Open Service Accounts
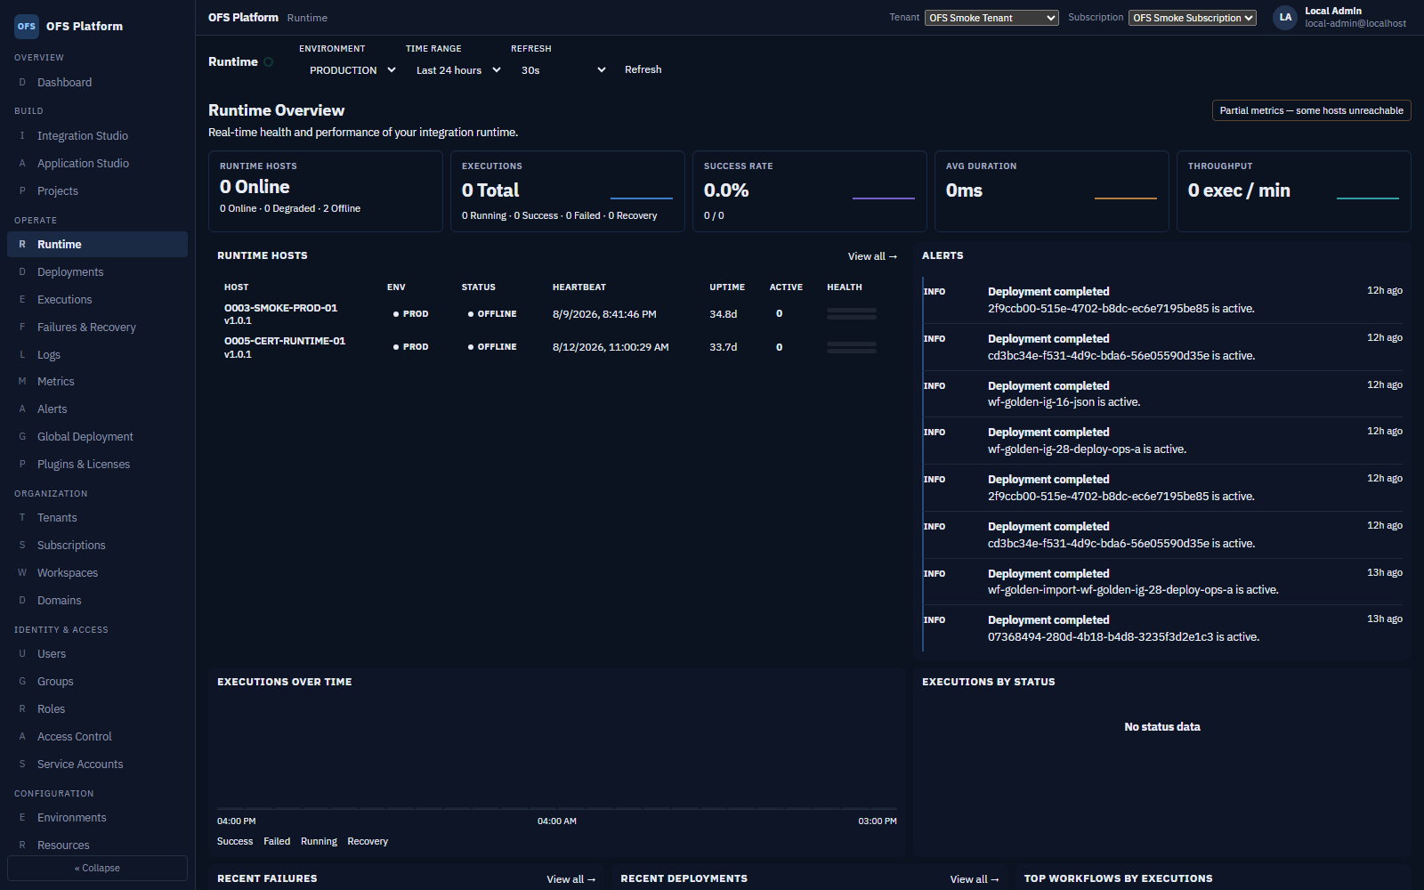The height and width of the screenshot is (890, 1424). [x=98, y=765]
